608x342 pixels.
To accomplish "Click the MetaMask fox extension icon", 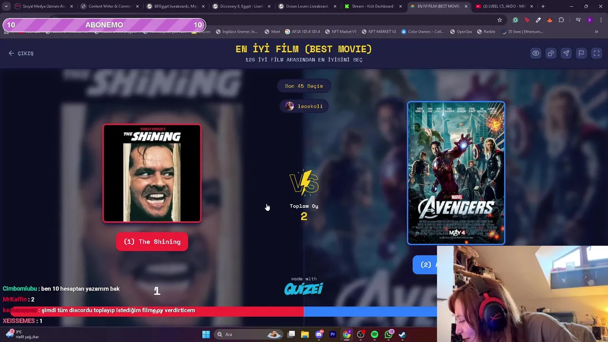I will 550,20.
